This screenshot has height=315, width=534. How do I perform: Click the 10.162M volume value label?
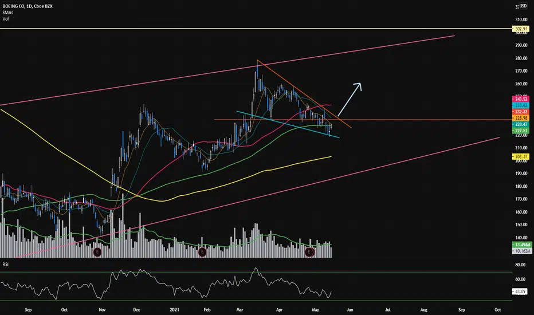click(x=522, y=251)
